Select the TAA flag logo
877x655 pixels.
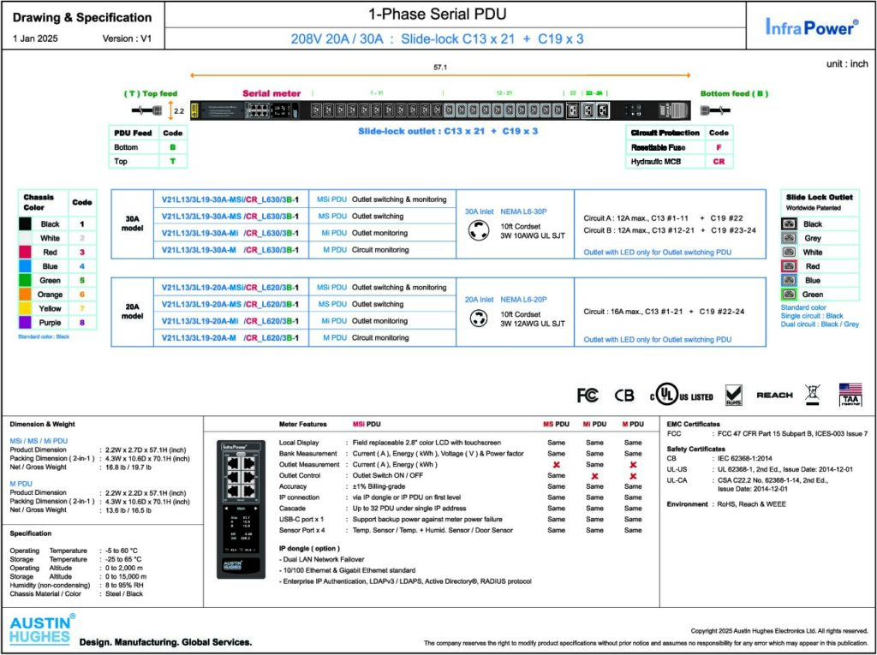[x=850, y=394]
